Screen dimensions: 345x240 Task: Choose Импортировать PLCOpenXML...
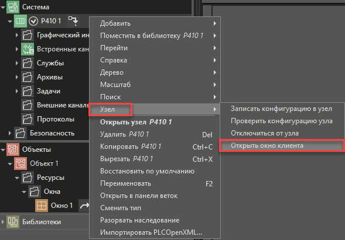155,232
